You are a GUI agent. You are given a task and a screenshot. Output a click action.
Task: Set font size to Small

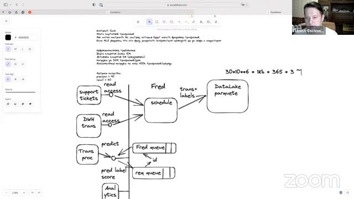[8, 49]
